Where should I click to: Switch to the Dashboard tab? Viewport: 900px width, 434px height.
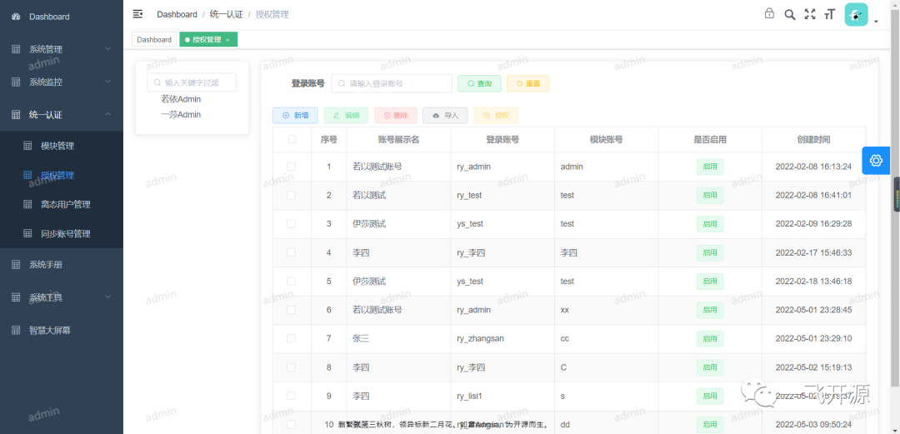(x=154, y=40)
